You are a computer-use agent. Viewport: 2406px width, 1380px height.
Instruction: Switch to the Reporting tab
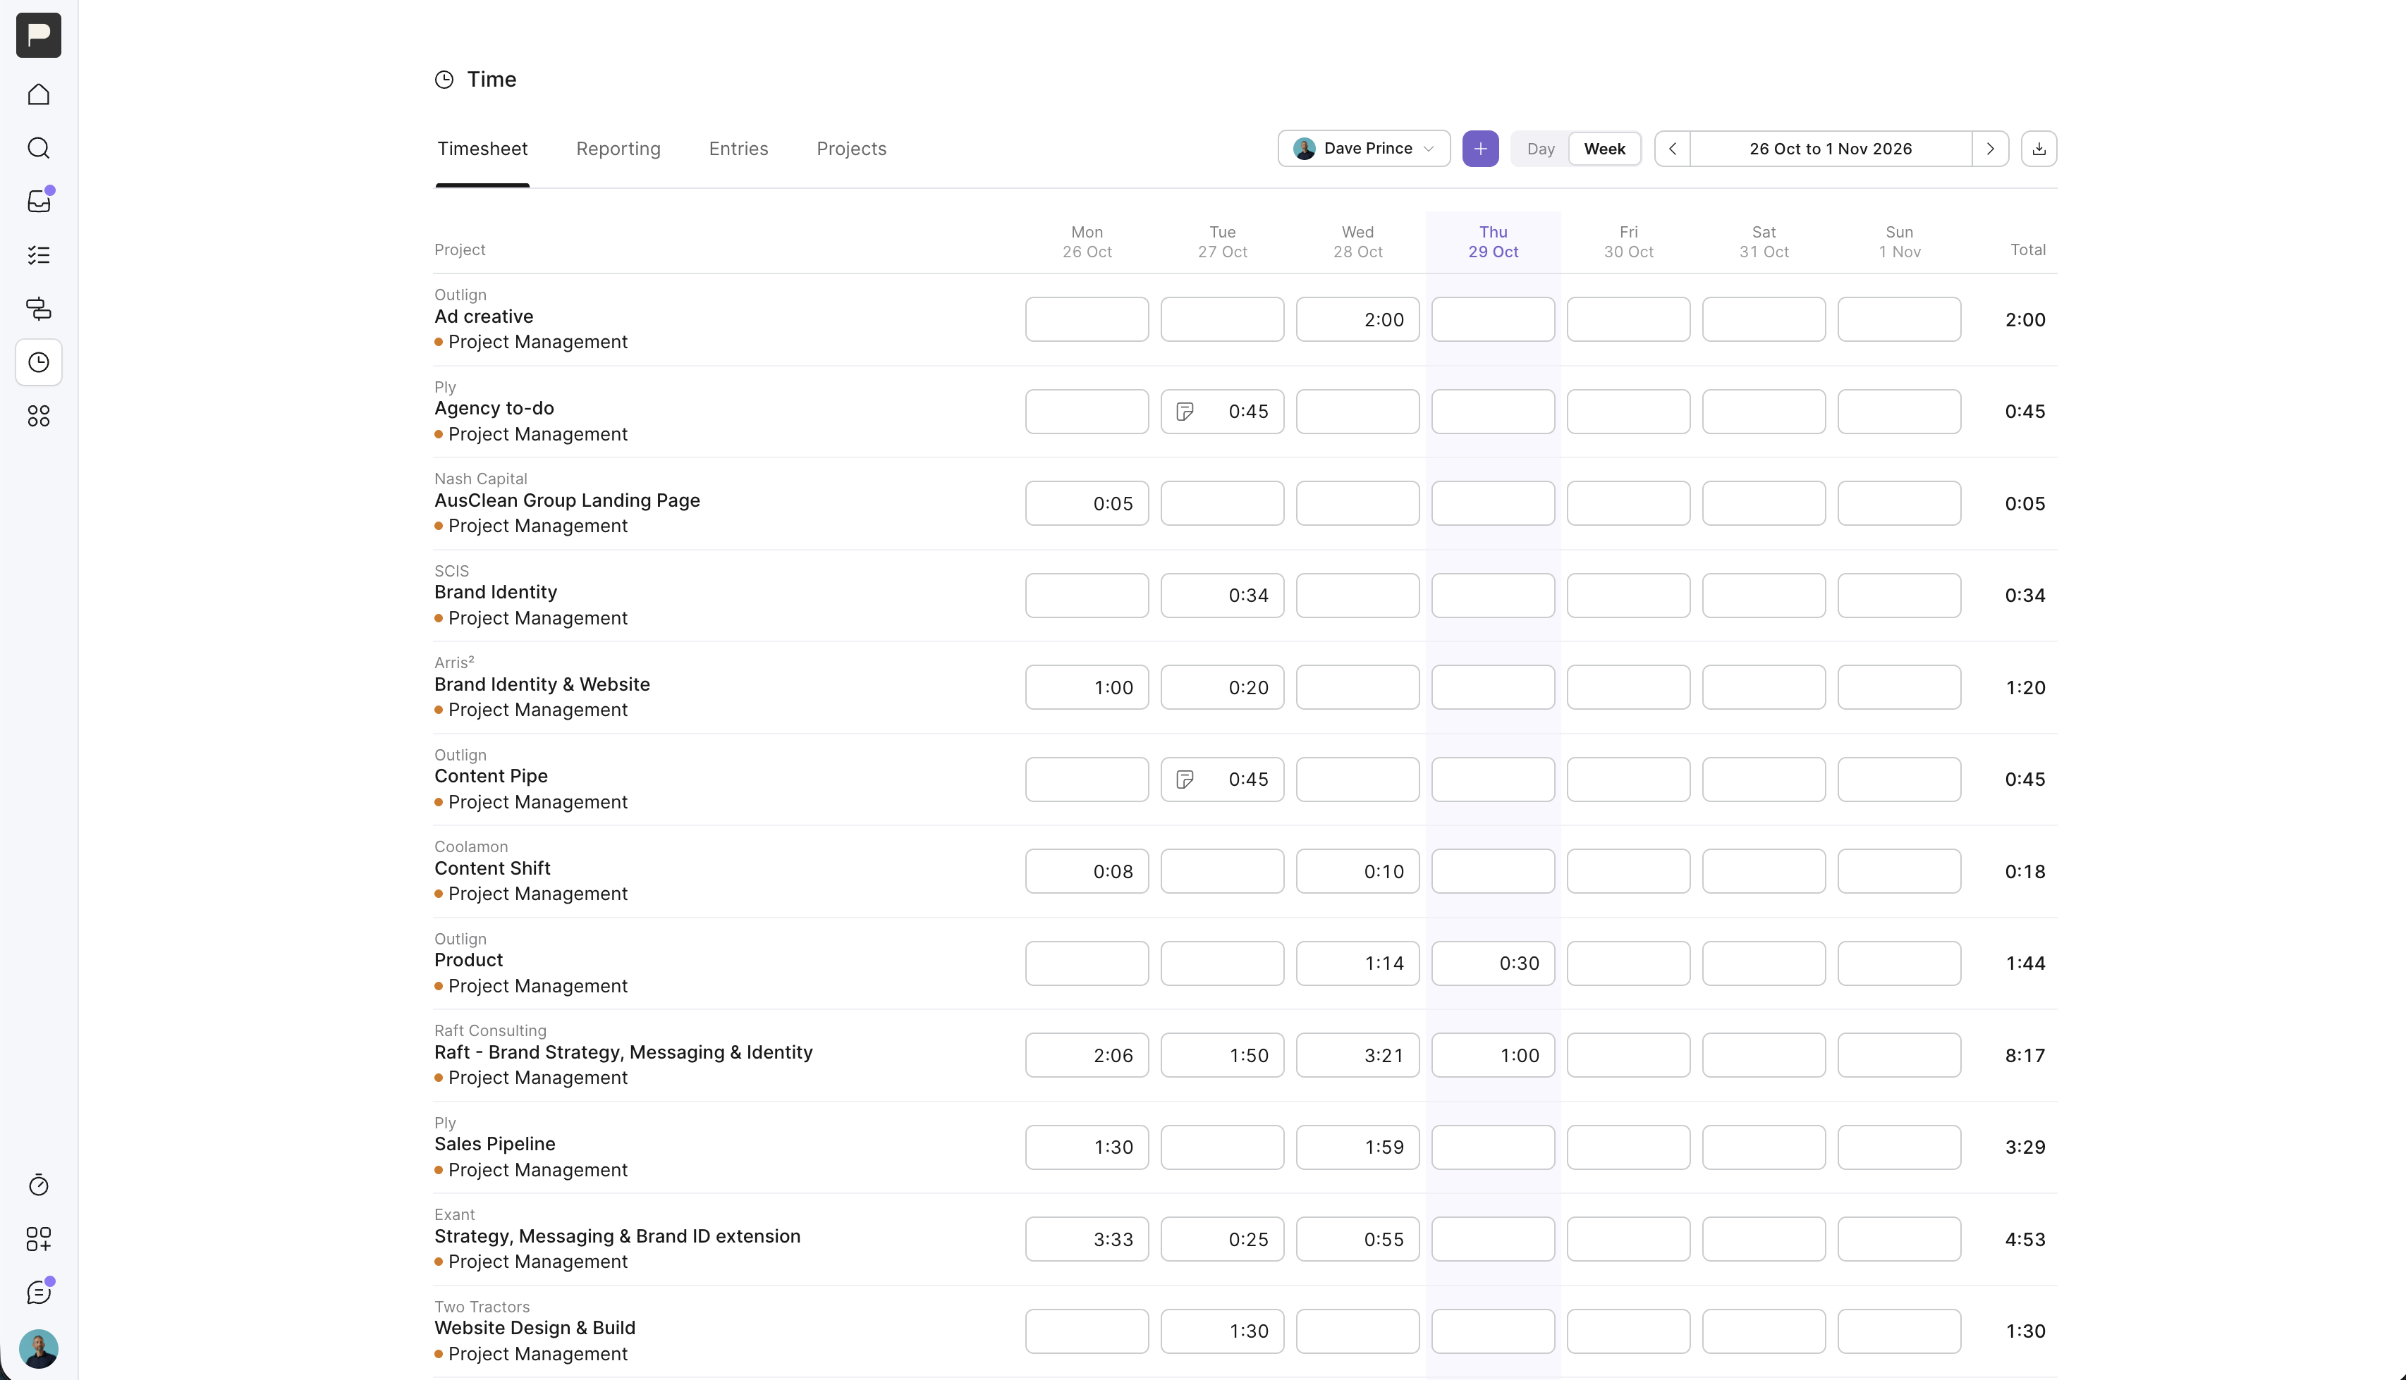tap(618, 149)
